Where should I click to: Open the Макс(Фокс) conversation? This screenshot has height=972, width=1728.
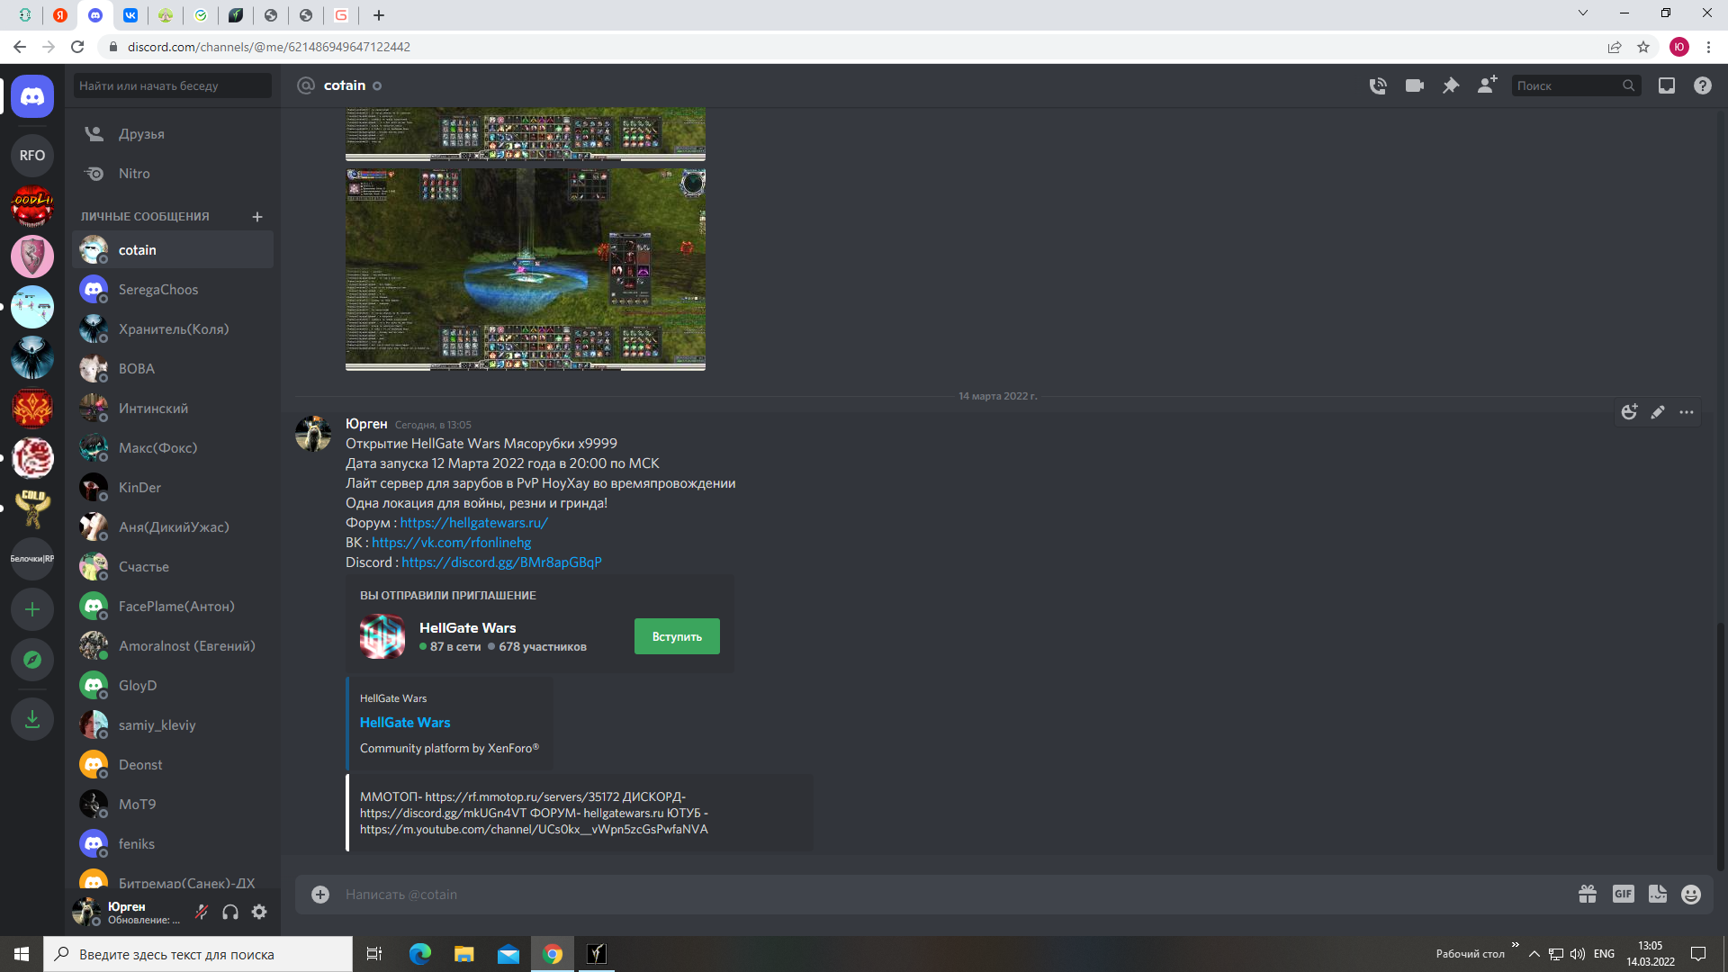(x=173, y=448)
